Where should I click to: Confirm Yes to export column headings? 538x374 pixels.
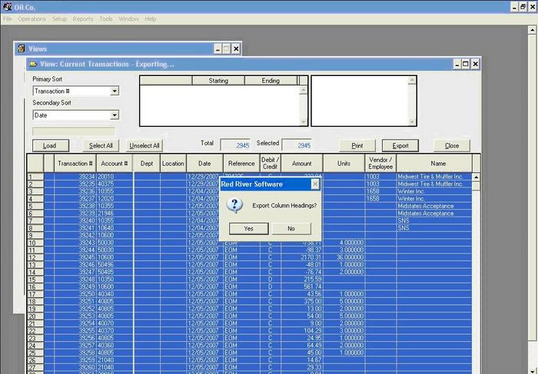(x=249, y=229)
